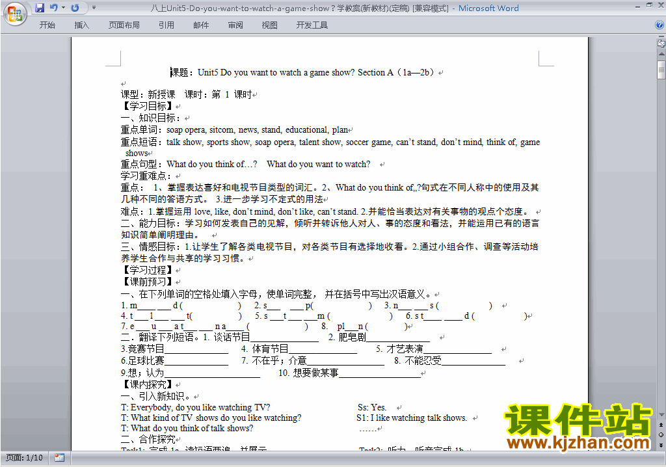This screenshot has width=666, height=467.
Task: Open Word Help question mark icon
Action: click(x=659, y=25)
